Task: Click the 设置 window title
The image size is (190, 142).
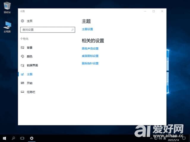Action: (23, 11)
